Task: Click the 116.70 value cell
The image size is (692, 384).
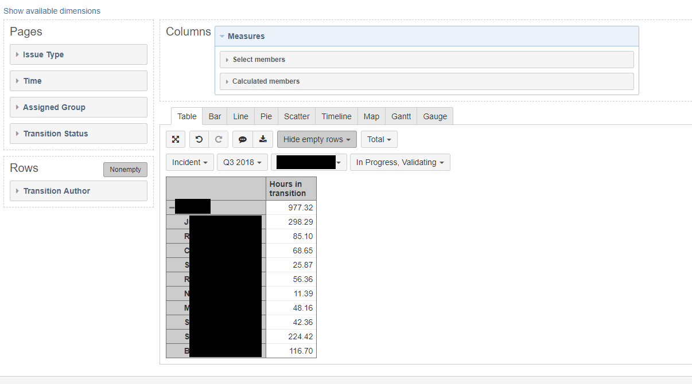Action: click(291, 351)
